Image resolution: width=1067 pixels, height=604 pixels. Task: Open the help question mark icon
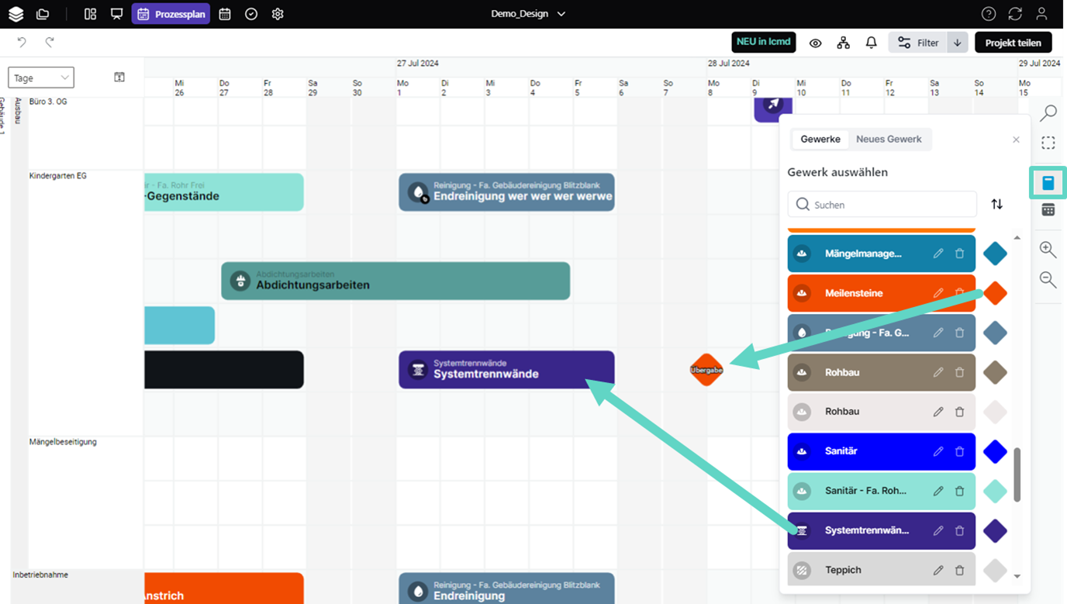(988, 14)
